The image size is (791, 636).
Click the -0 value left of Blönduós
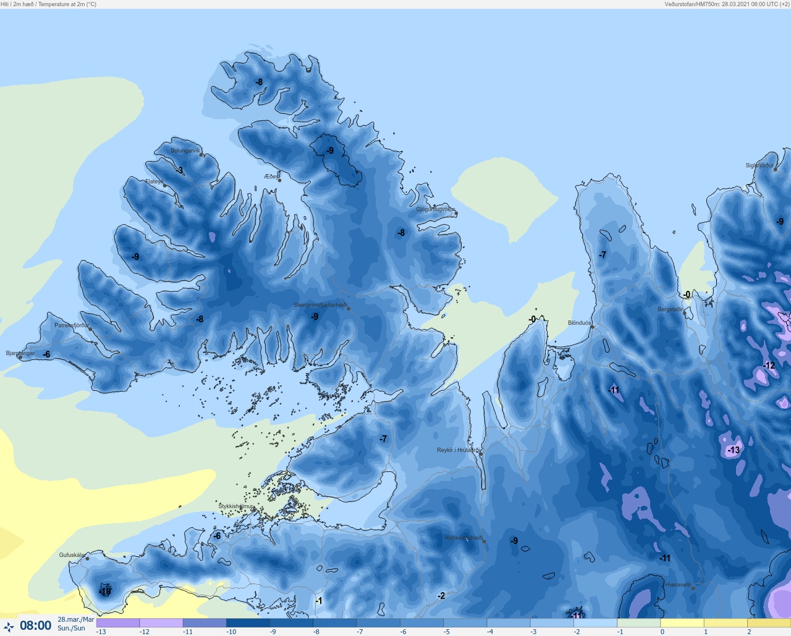(x=533, y=319)
